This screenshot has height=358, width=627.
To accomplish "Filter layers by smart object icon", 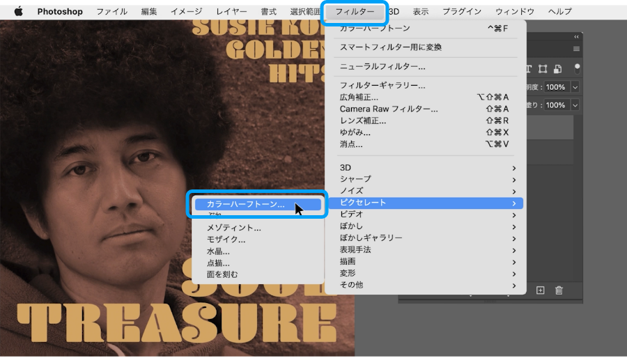I will click(x=557, y=69).
